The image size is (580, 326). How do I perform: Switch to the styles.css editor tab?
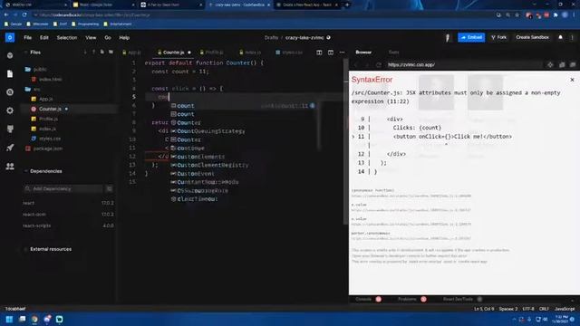coord(290,53)
